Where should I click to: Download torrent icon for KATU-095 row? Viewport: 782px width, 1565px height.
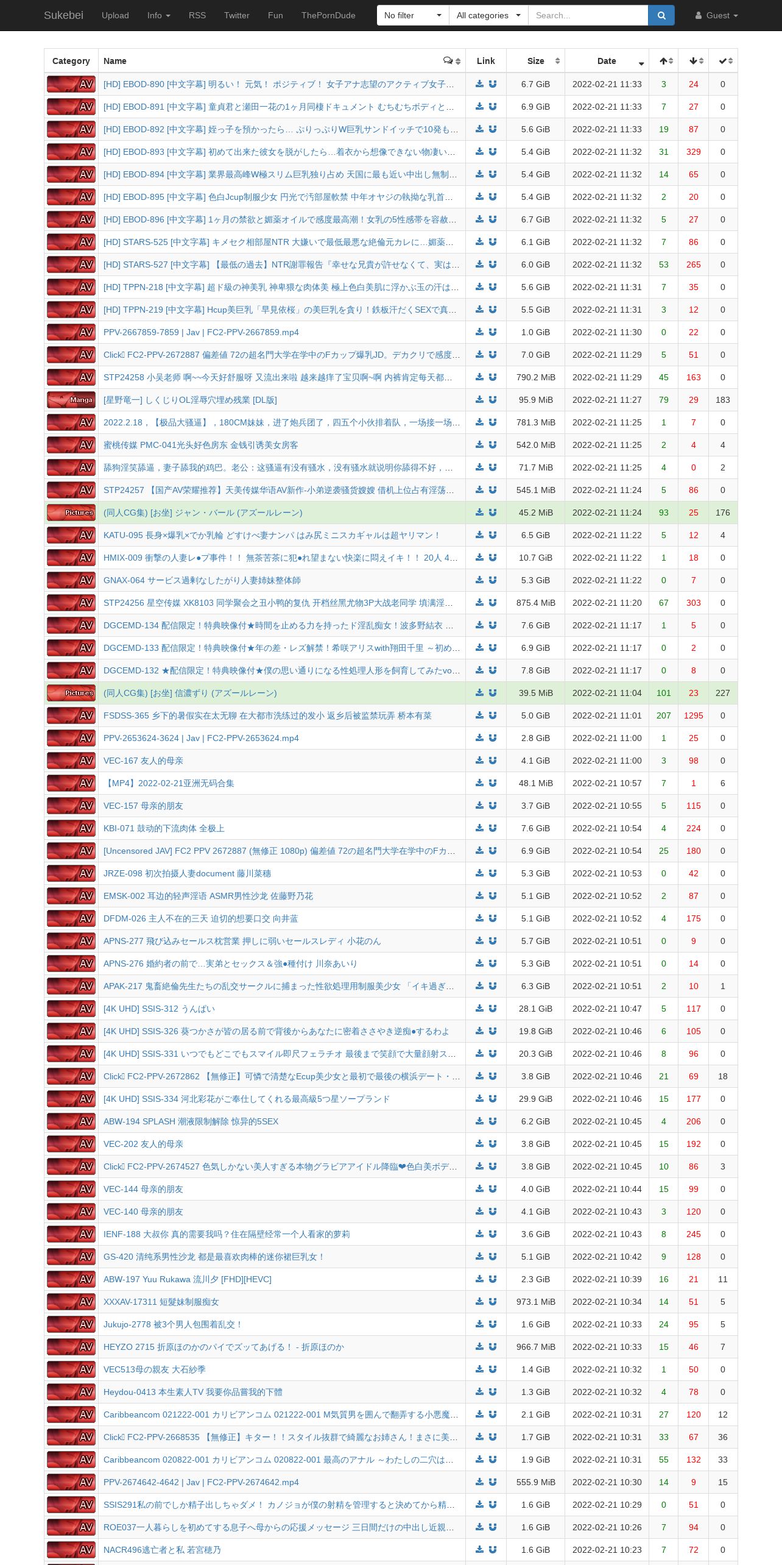[x=480, y=535]
